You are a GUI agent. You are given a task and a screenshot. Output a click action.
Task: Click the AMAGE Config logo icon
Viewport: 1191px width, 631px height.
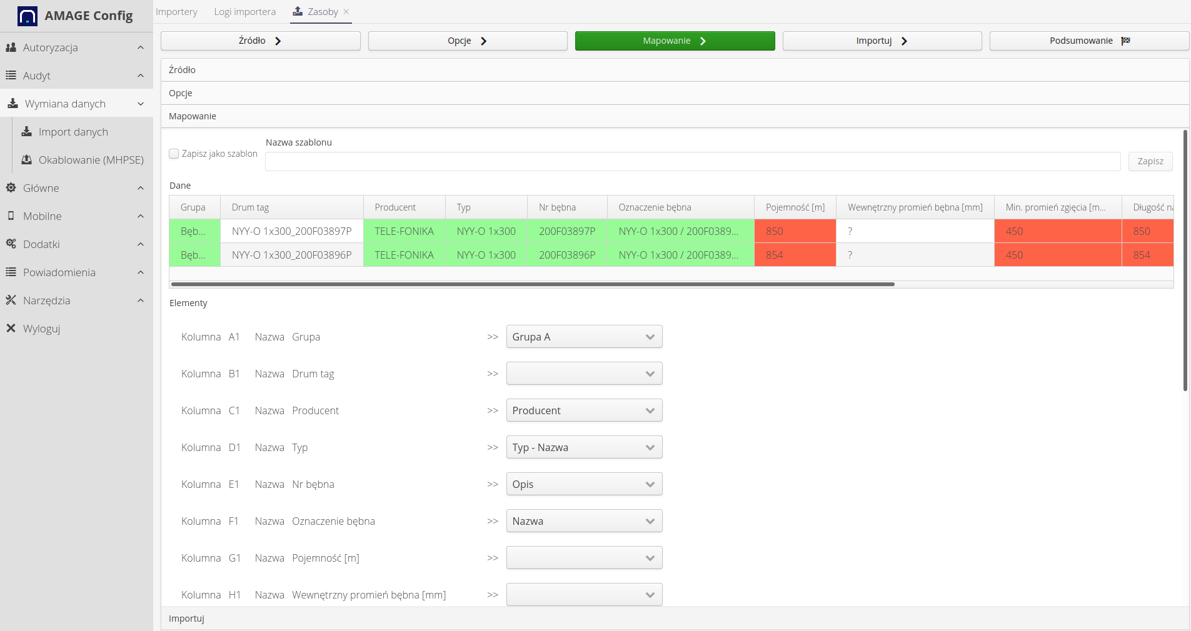(x=28, y=16)
